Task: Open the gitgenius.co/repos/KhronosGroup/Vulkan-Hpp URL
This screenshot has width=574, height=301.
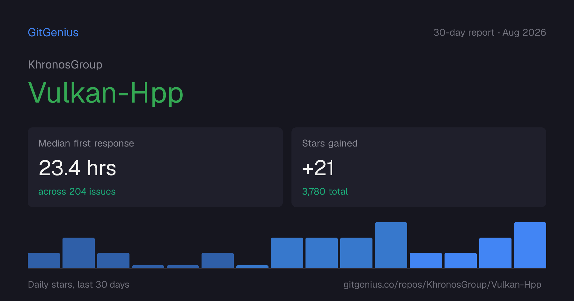Action: click(x=442, y=284)
